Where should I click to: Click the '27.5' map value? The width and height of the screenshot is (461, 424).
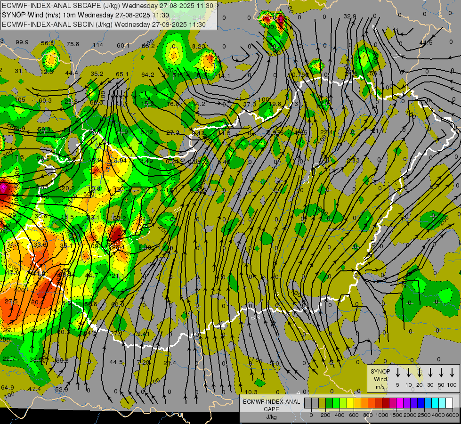click(x=11, y=302)
